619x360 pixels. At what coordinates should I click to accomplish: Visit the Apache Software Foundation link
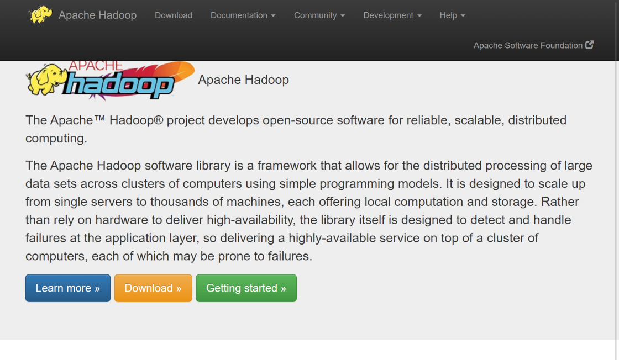[528, 45]
